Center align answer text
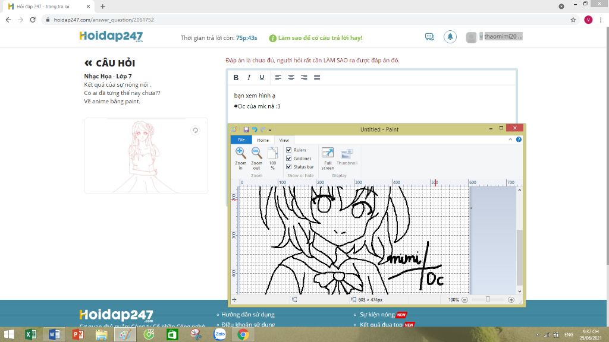609x342 pixels. 291,78
